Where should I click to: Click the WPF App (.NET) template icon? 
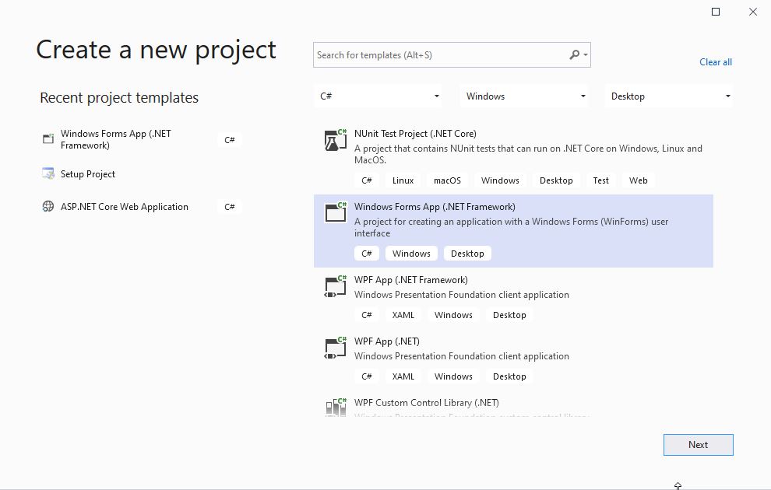pos(336,348)
